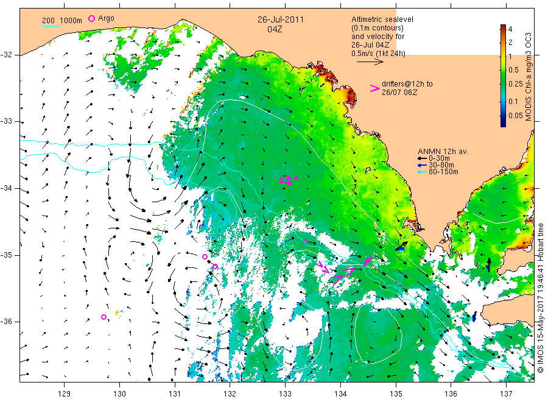Viewport: 548px width, 402px height.
Task: Click the longitude label '137'
Action: [x=506, y=394]
